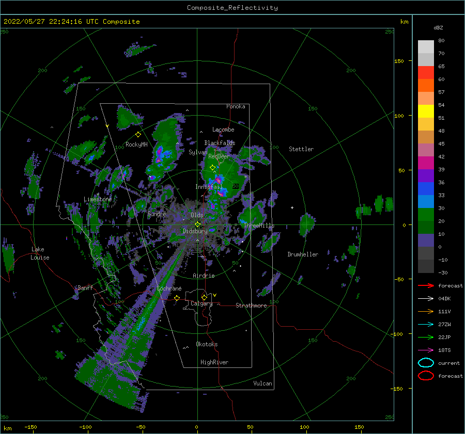Click the km label at top right
This screenshot has width=465, height=434.
pos(404,22)
